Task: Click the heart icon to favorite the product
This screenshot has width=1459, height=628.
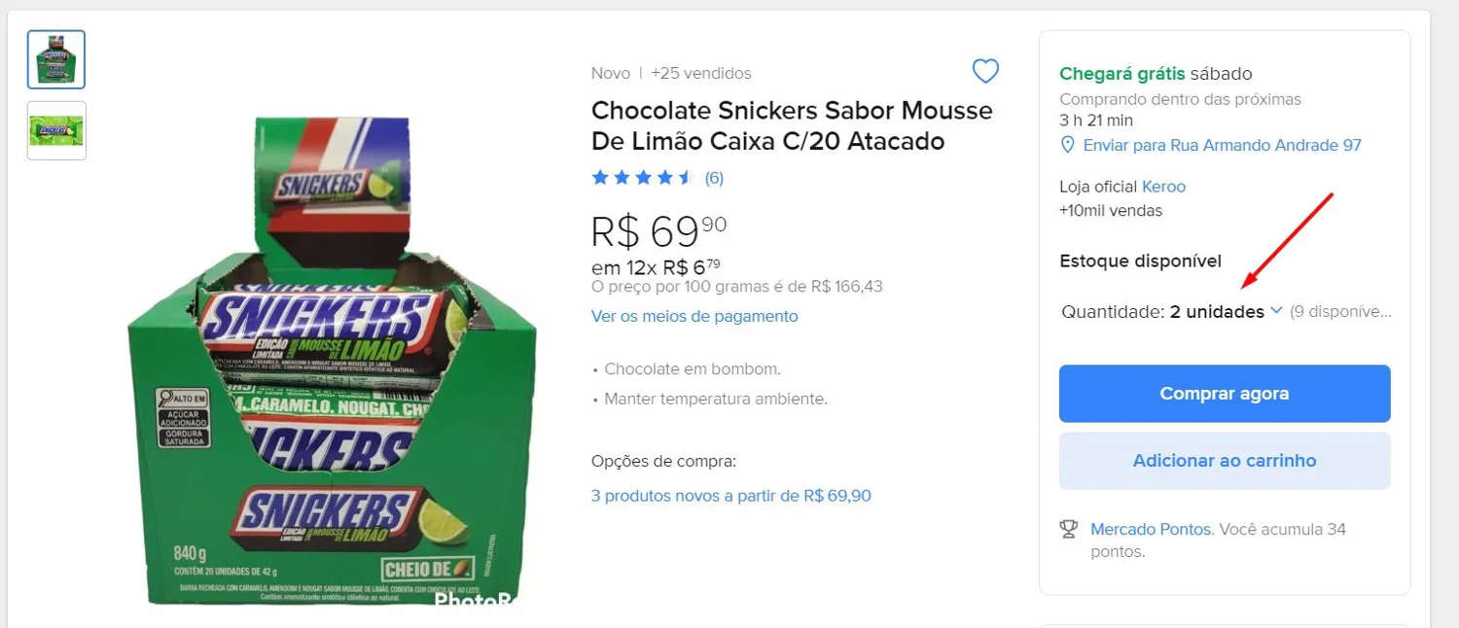Action: tap(985, 71)
